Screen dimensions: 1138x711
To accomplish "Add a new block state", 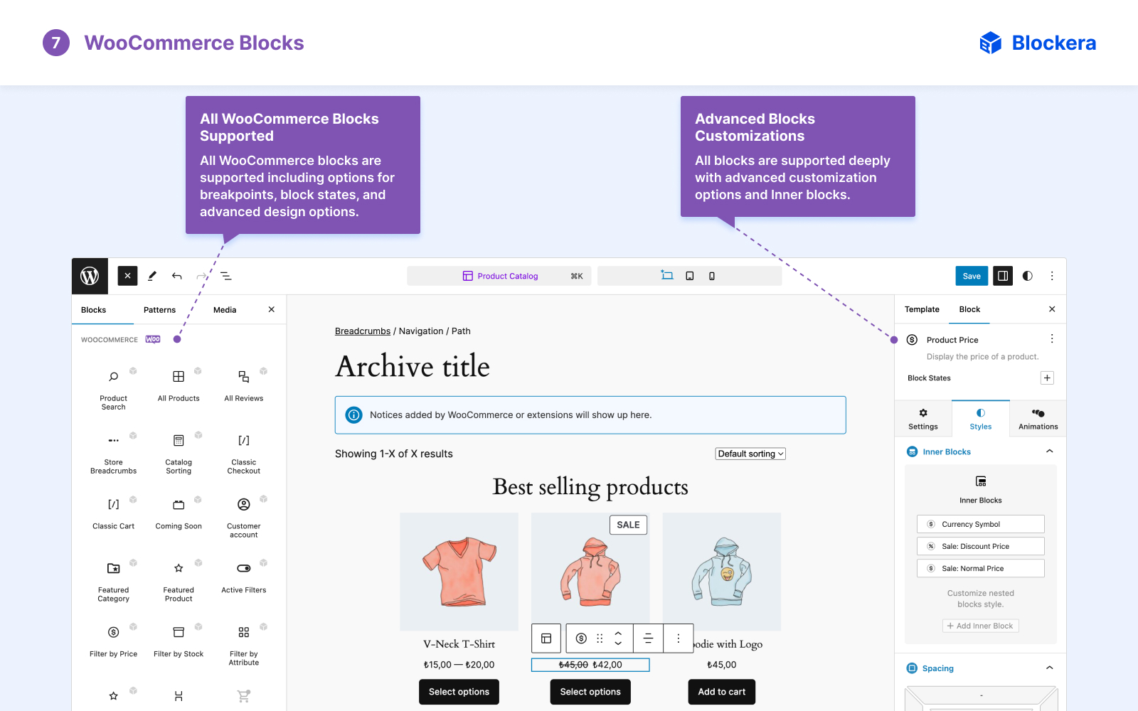I will (1047, 378).
